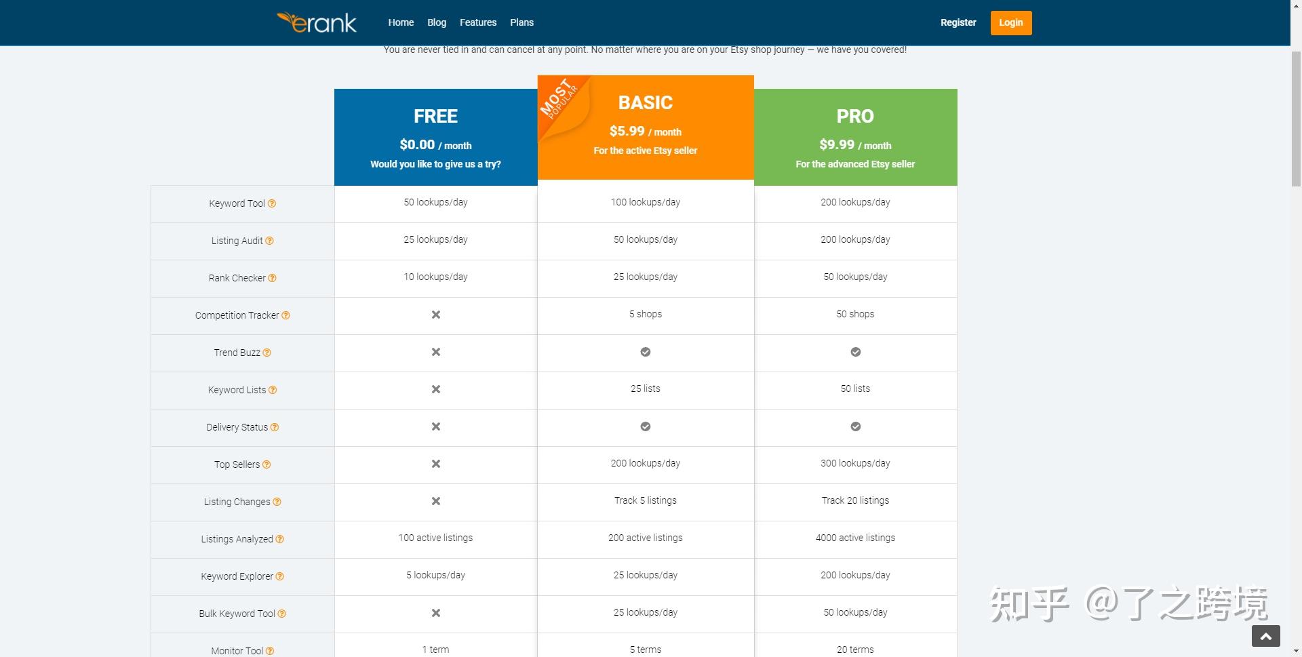Click the Delivery Status feature label
Screen dimensions: 1302x657
[237, 427]
